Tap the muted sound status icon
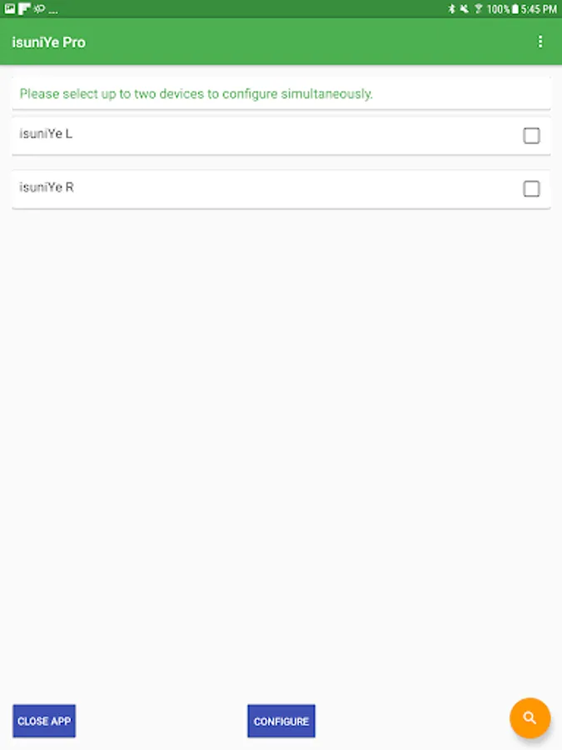562x750 pixels. 464,8
